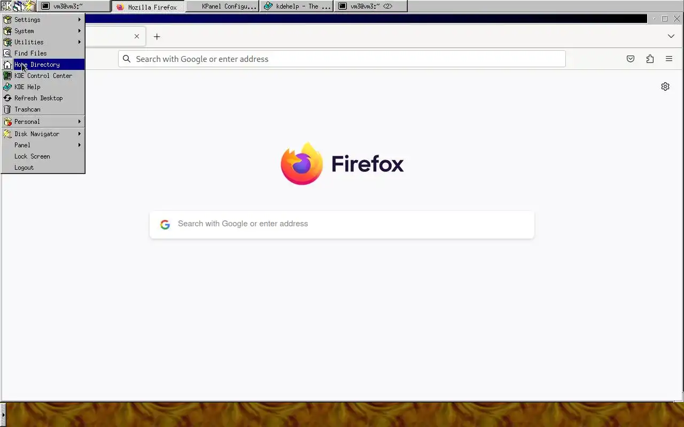Image resolution: width=684 pixels, height=427 pixels.
Task: Switch to KPanel Configuration taskbar button
Action: [222, 6]
